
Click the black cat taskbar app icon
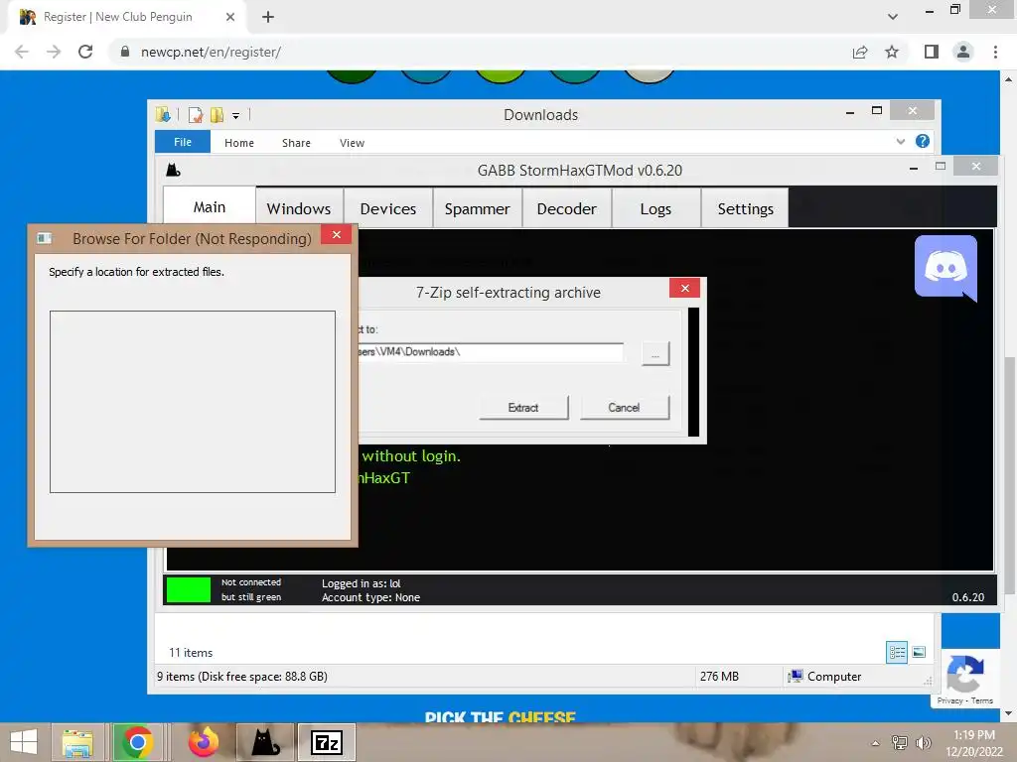click(x=265, y=742)
